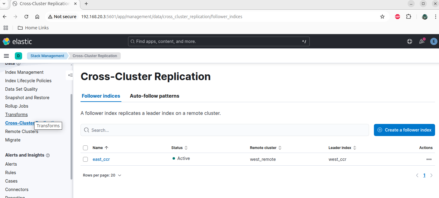439x198 pixels.
Task: Click page number 1 in pagination
Action: pos(424,175)
